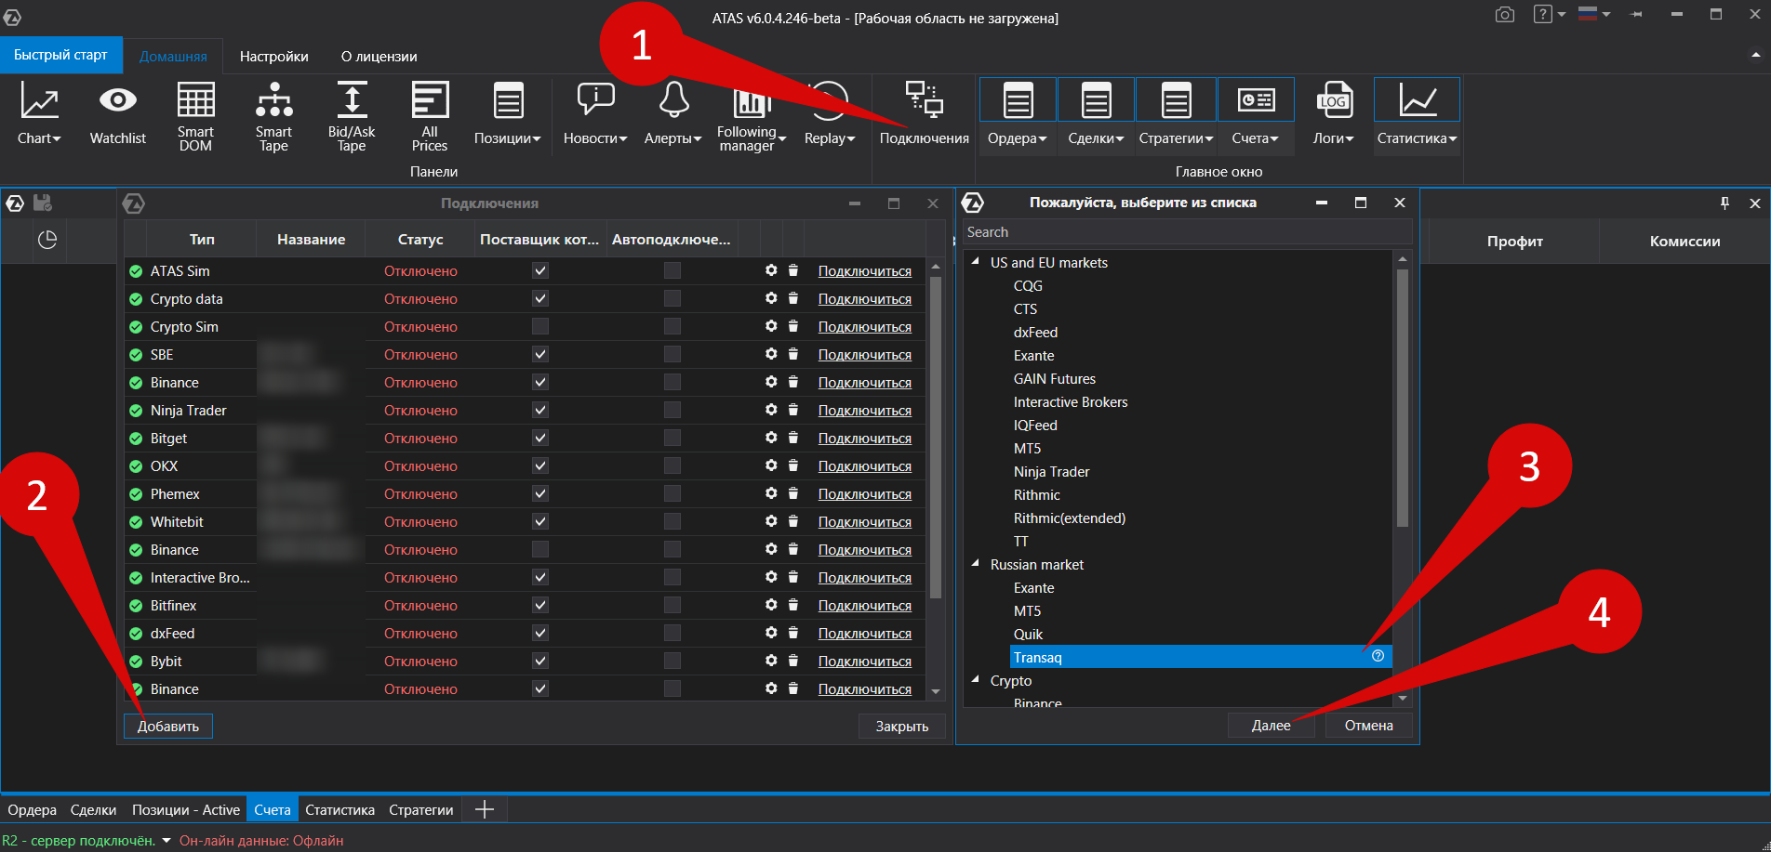The image size is (1771, 852).
Task: Open the Настройки ribbon tab
Action: click(x=274, y=57)
